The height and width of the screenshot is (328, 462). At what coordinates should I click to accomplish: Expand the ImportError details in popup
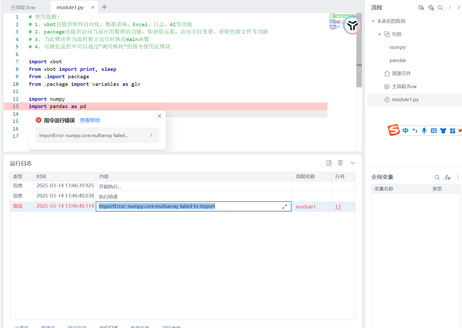[x=151, y=135]
